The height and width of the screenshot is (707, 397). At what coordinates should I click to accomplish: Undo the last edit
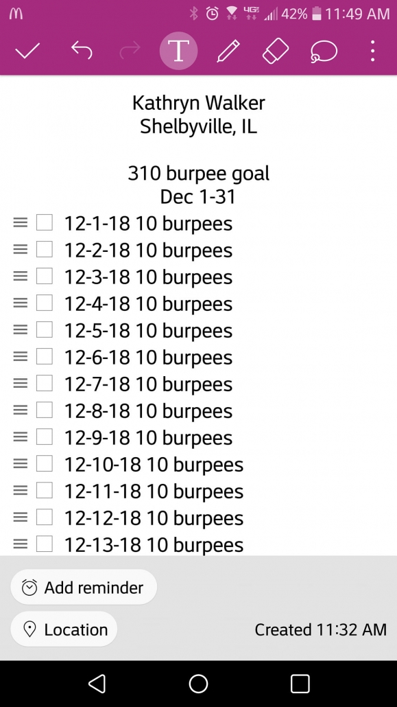tap(82, 51)
